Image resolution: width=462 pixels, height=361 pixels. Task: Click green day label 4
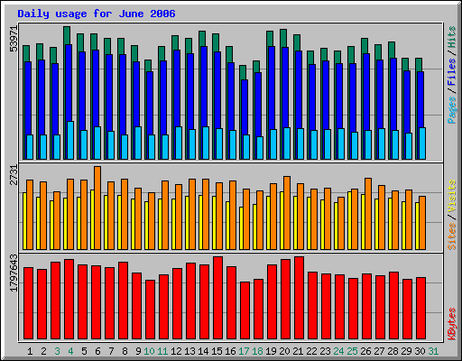70,351
